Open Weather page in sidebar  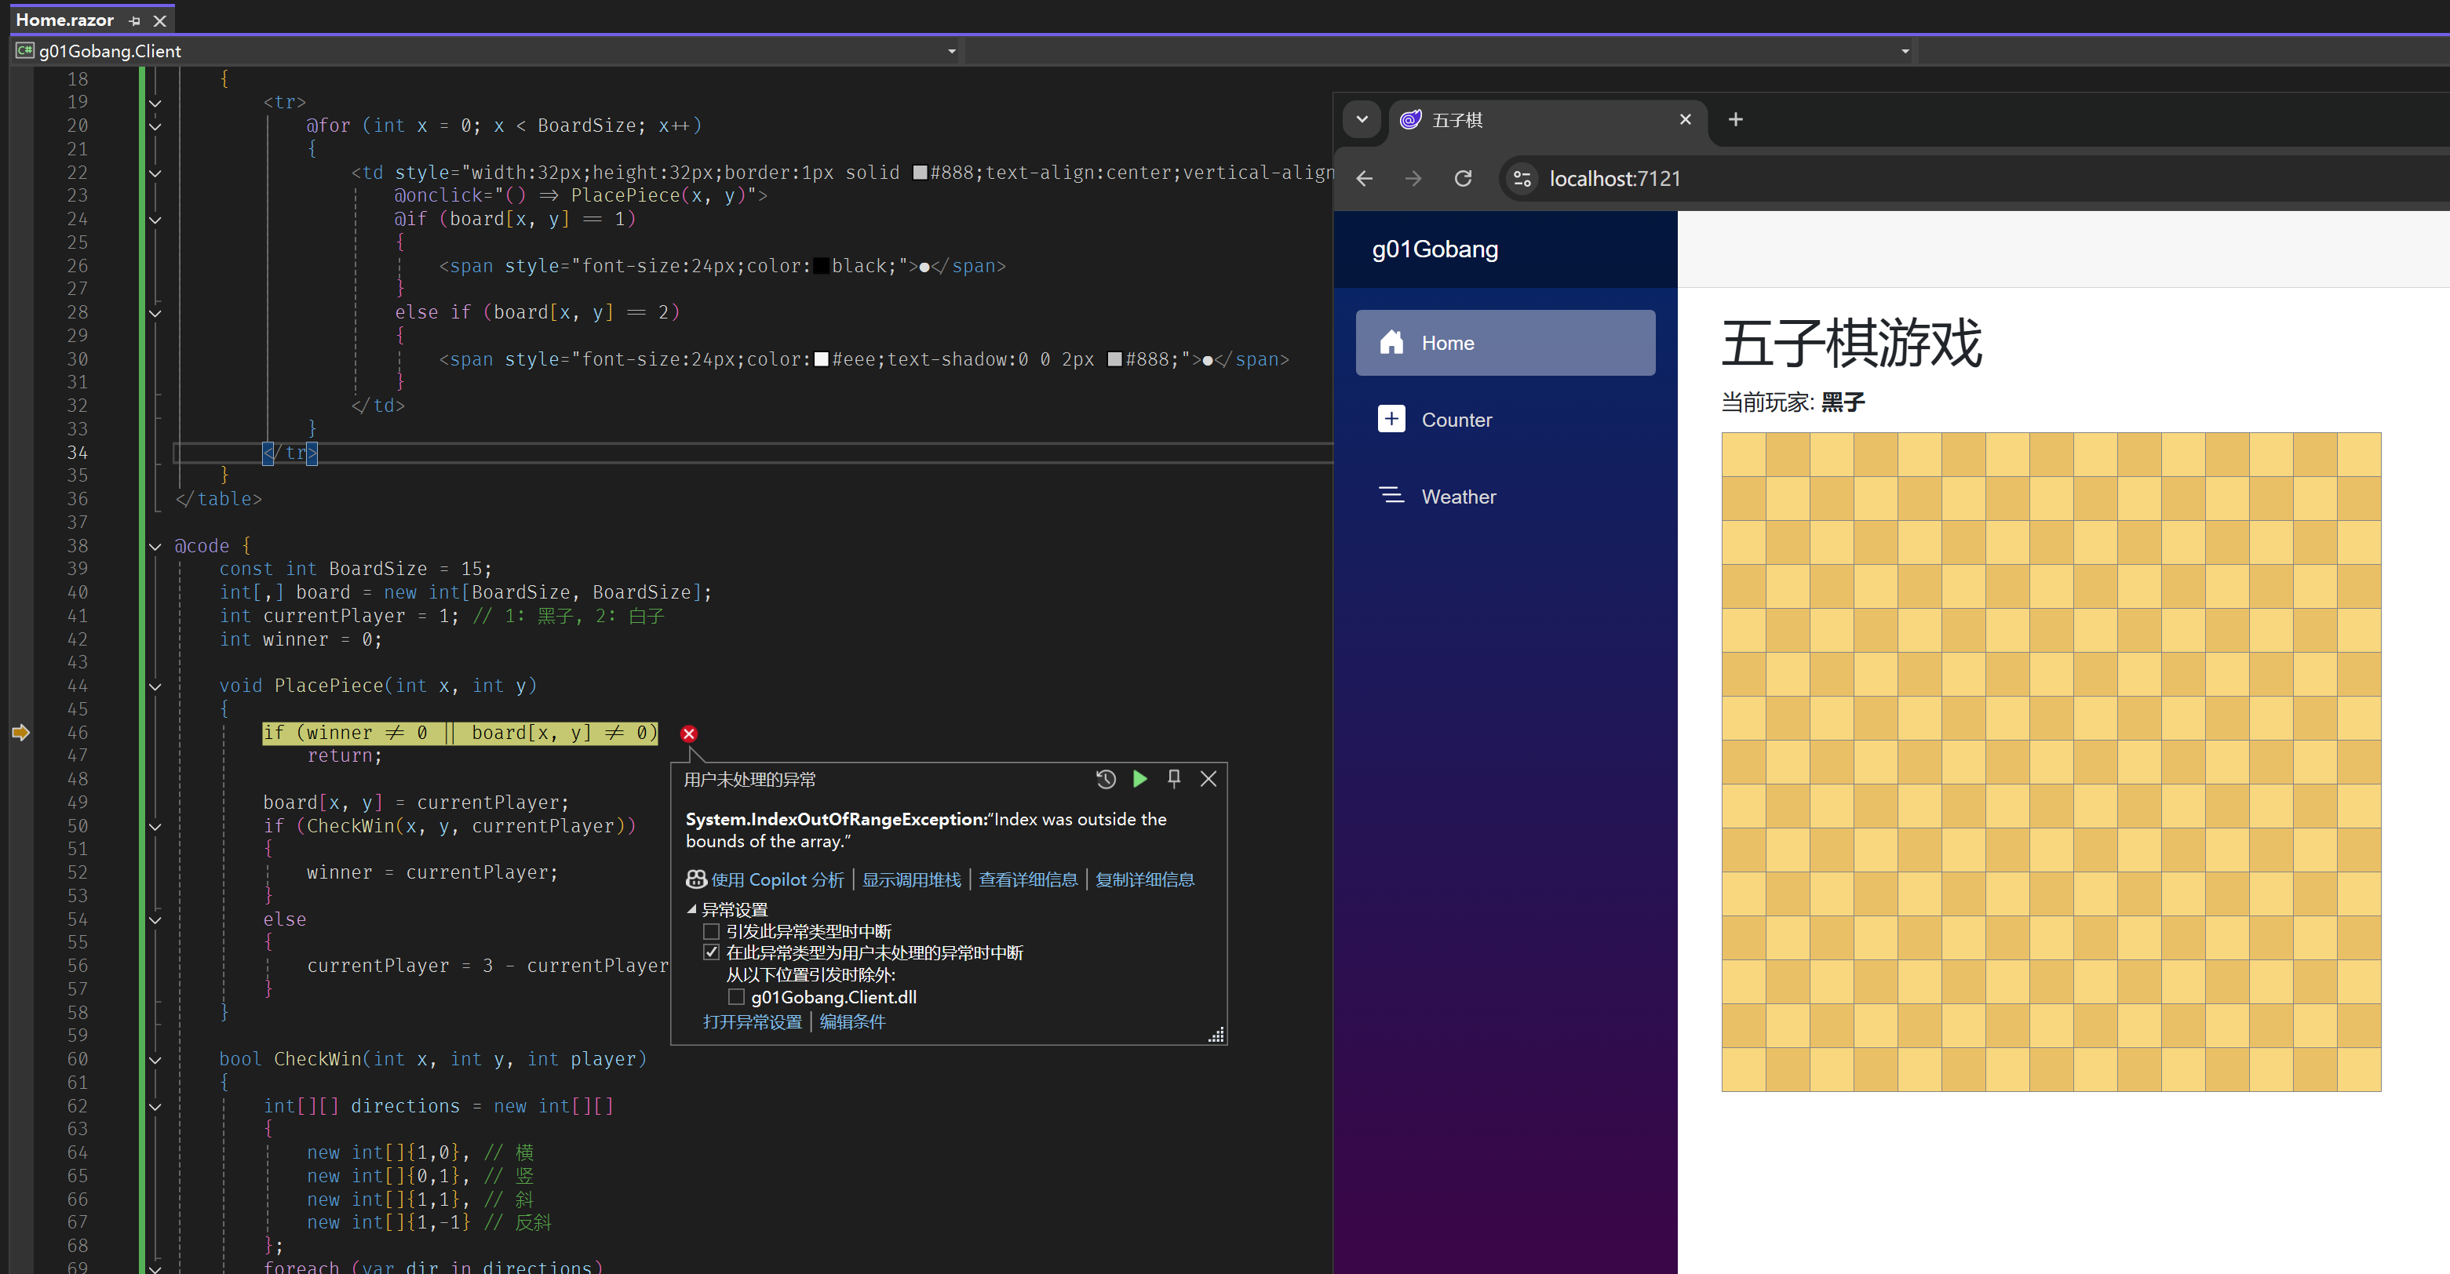tap(1458, 497)
